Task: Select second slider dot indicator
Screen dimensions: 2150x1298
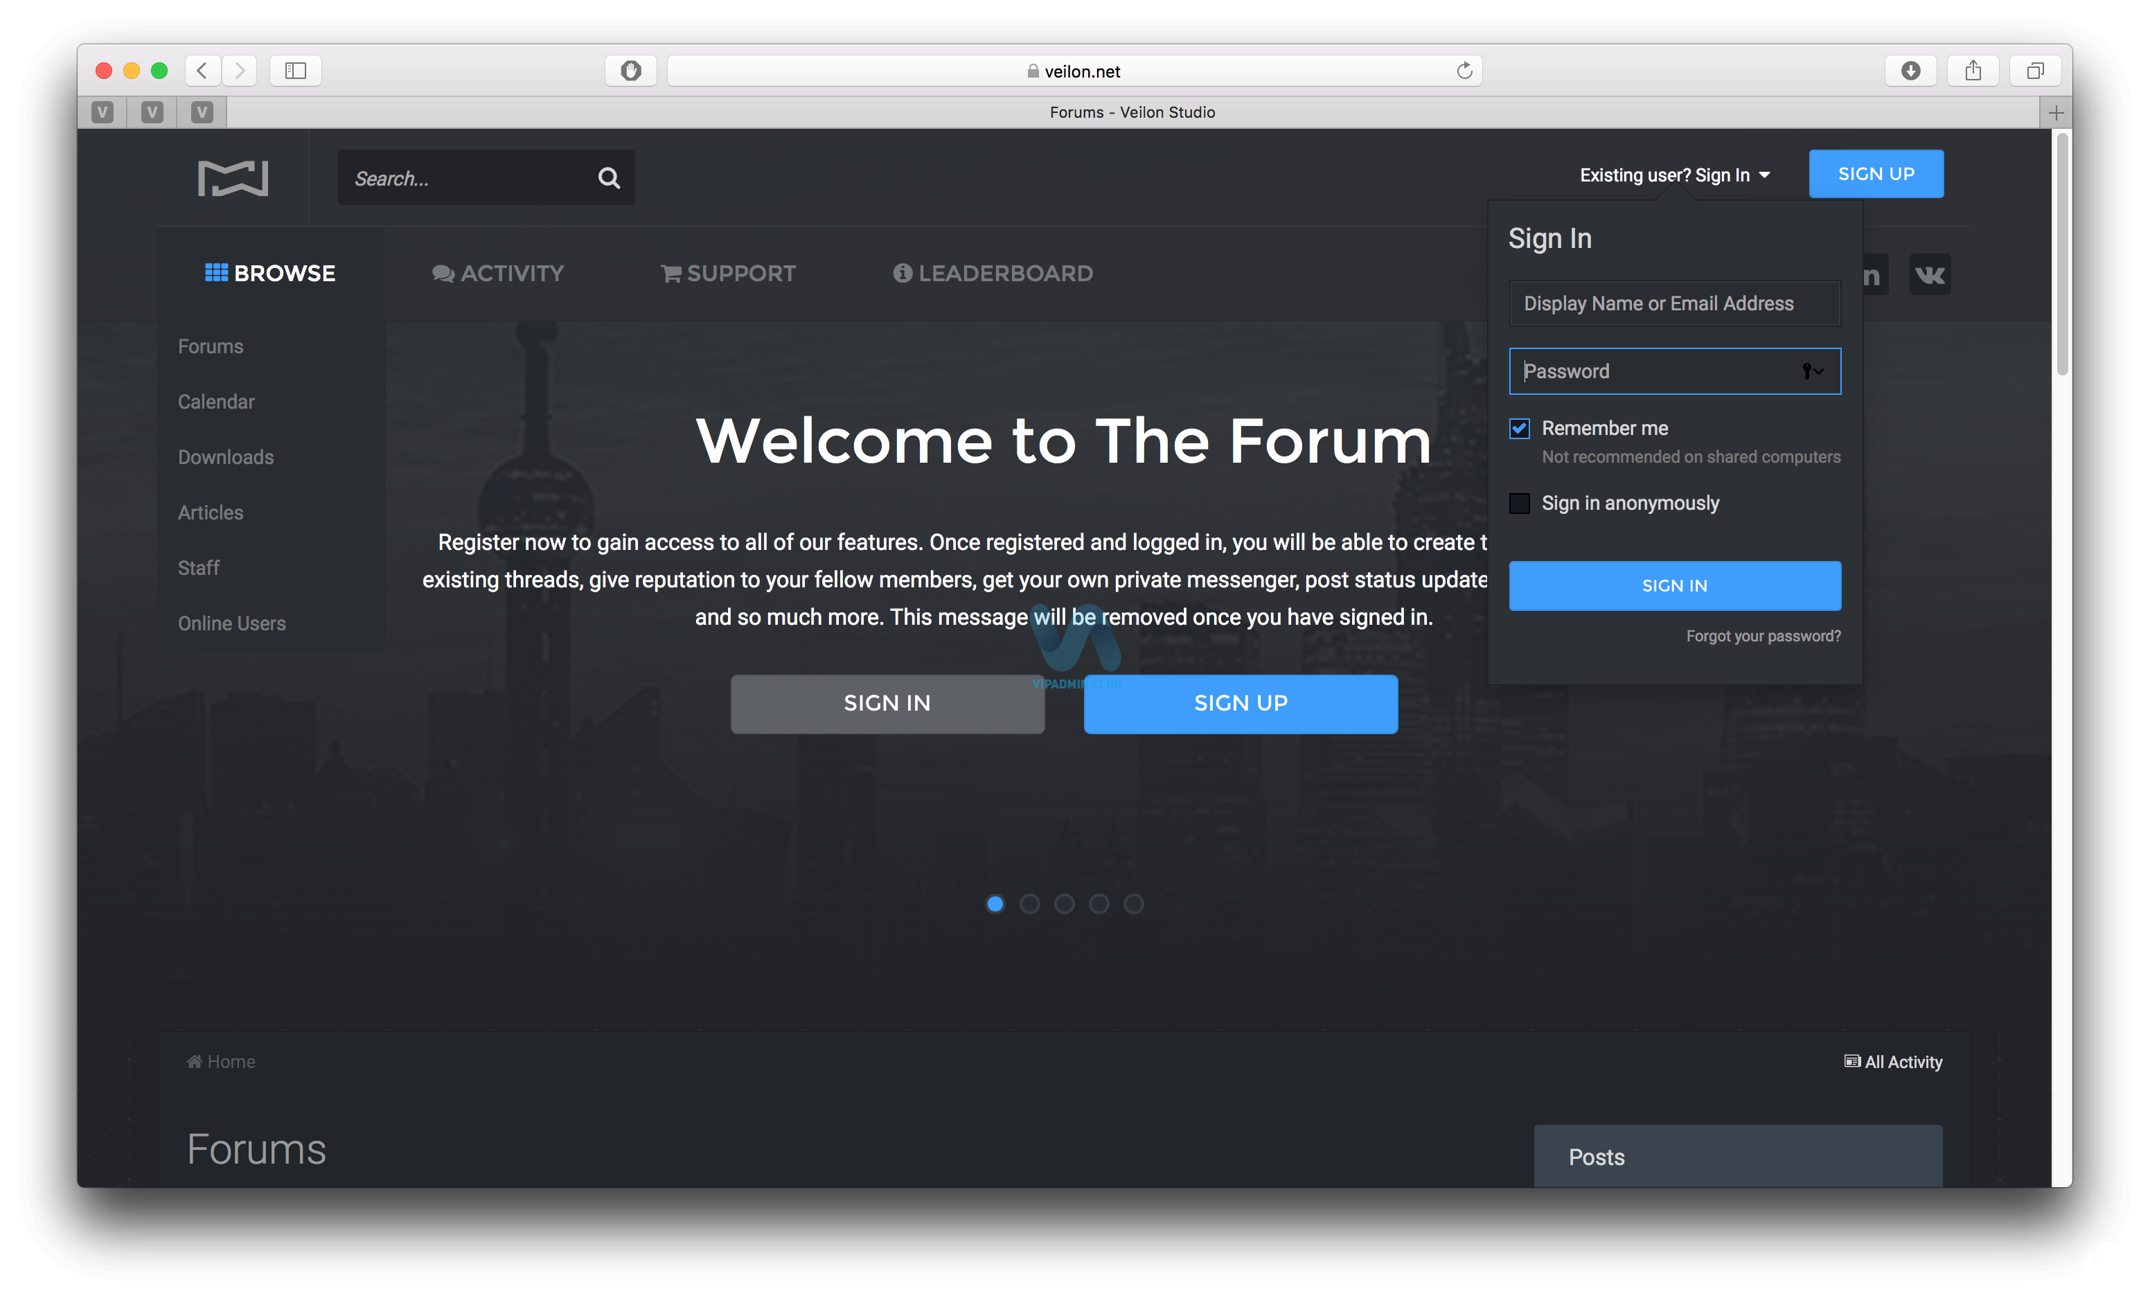Action: pyautogui.click(x=1029, y=904)
